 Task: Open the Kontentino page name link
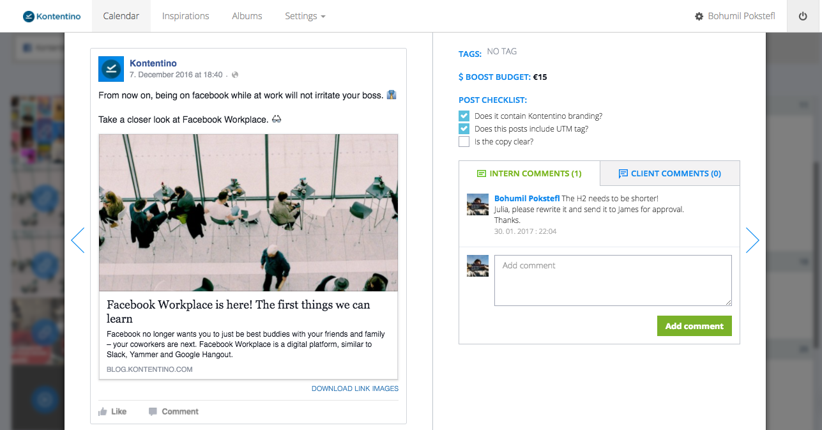click(153, 63)
